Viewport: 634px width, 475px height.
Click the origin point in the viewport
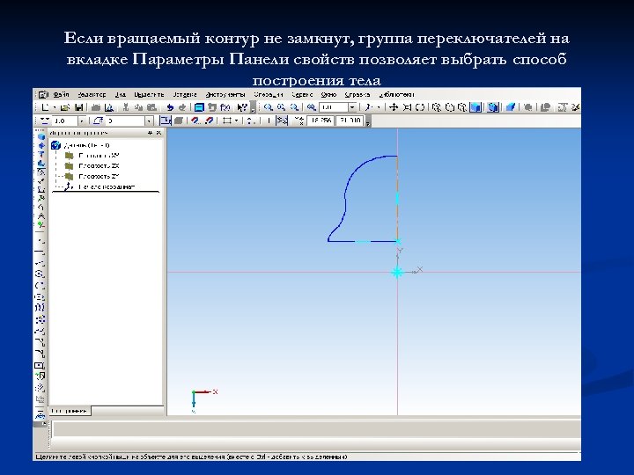point(397,272)
